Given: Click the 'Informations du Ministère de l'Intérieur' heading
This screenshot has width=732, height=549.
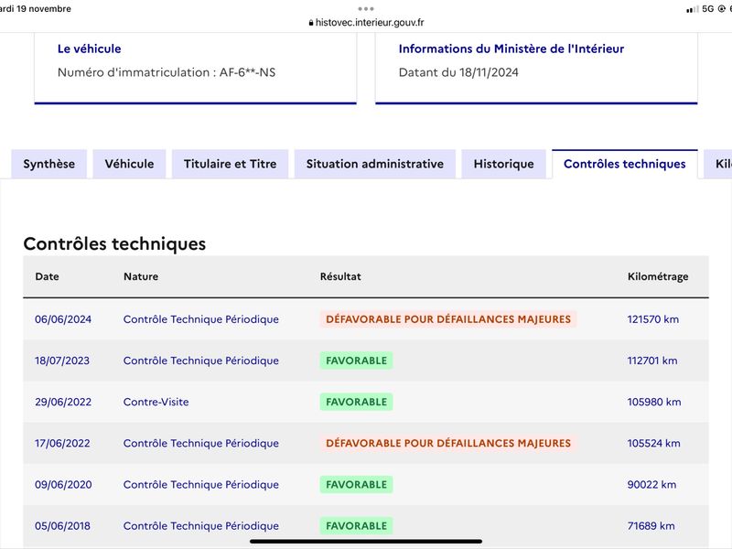Looking at the screenshot, I should click(511, 48).
